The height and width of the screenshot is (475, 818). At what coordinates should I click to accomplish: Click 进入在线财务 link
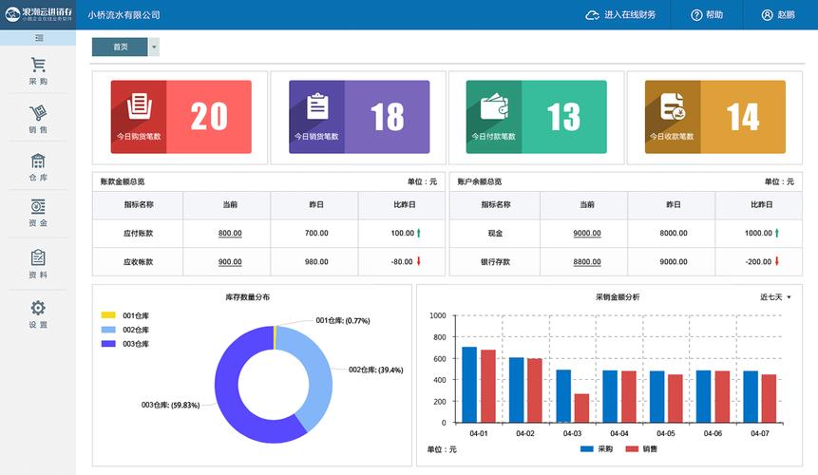pos(630,15)
